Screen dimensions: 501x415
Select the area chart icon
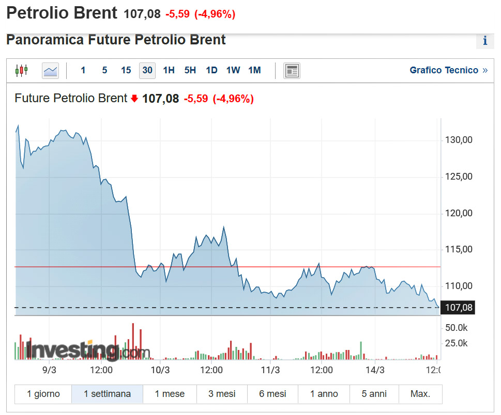pos(50,70)
